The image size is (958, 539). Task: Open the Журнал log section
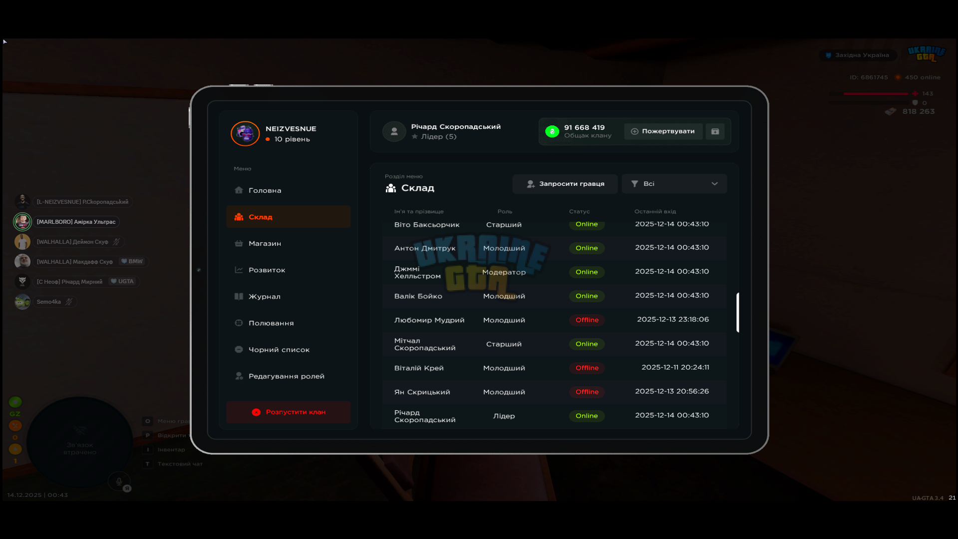[x=288, y=296]
